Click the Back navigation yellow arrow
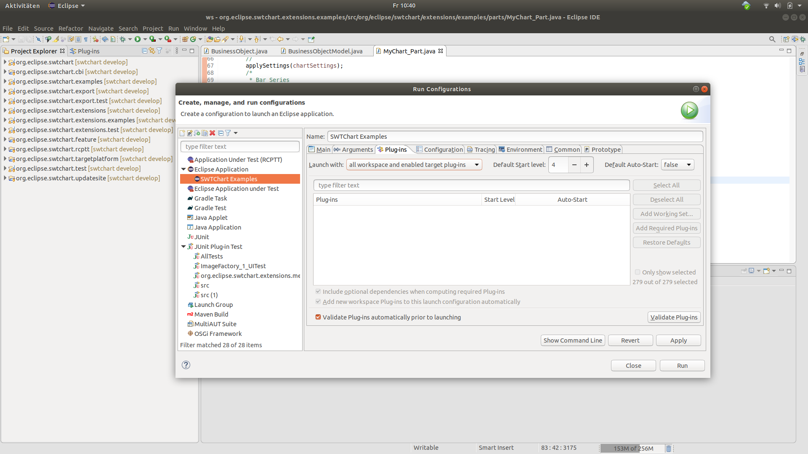The width and height of the screenshot is (808, 454). (280, 39)
